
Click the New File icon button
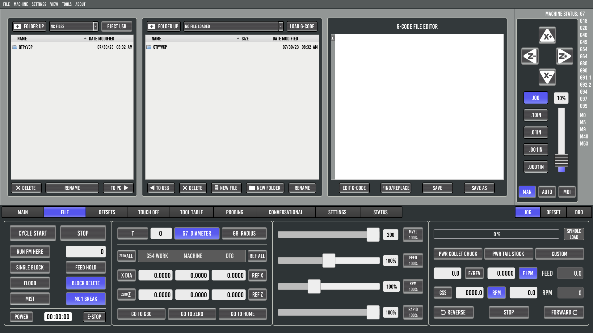coord(226,188)
